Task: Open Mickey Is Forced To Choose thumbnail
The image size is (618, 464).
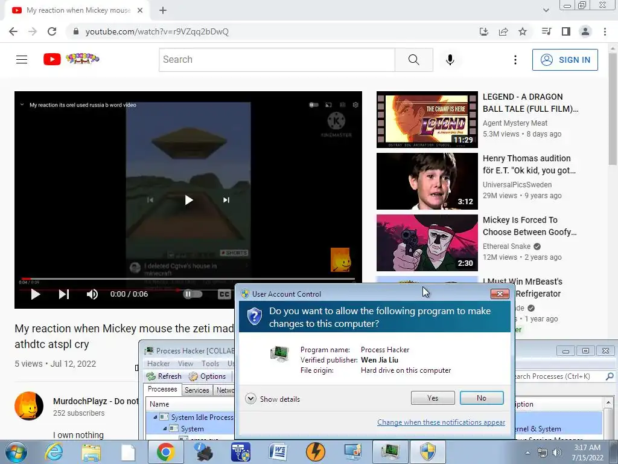Action: [x=427, y=243]
